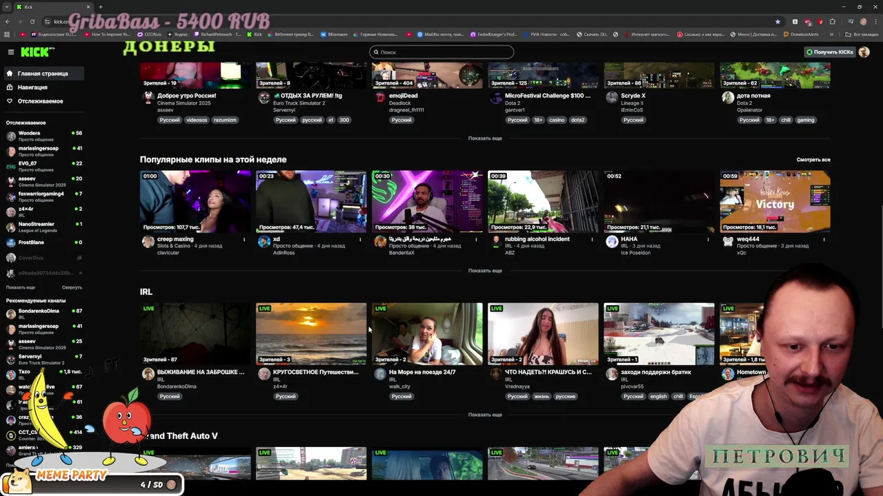Play the rubbing alcohol incident clip thumbnail
The image size is (883, 496).
pos(543,201)
